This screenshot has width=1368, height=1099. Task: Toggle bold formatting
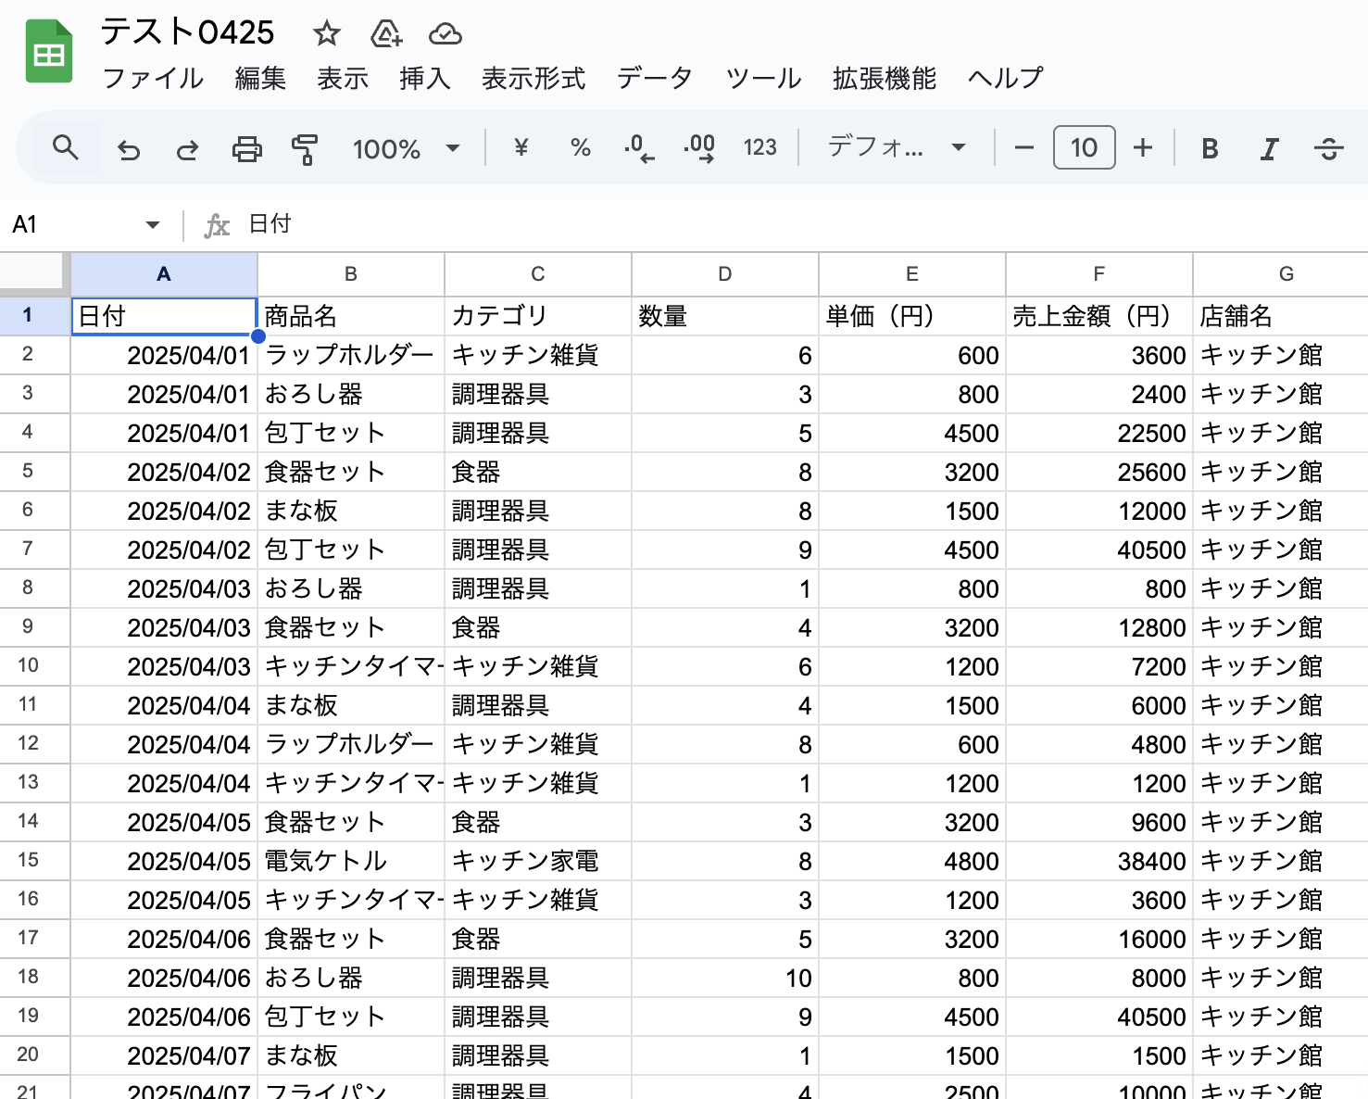pyautogui.click(x=1210, y=149)
